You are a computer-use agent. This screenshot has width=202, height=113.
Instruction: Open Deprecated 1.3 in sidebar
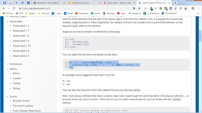[21, 26]
